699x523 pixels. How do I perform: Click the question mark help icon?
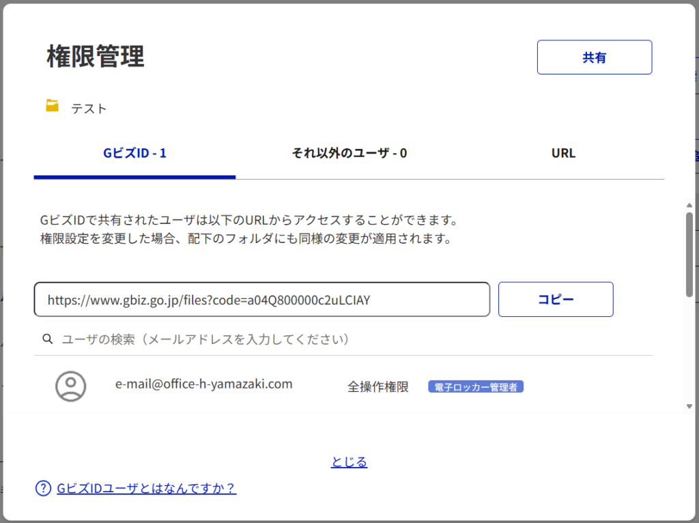(43, 488)
